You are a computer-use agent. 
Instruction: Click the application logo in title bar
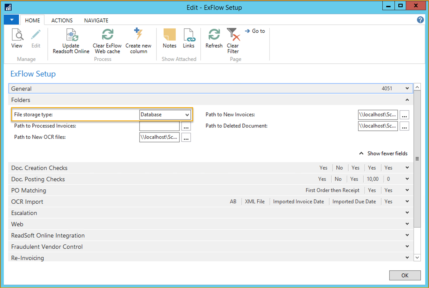8,7
